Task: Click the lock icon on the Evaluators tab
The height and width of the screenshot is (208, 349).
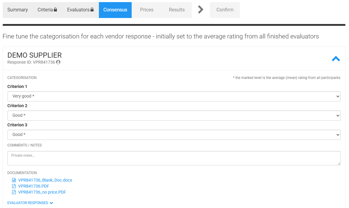Action: pos(92,10)
